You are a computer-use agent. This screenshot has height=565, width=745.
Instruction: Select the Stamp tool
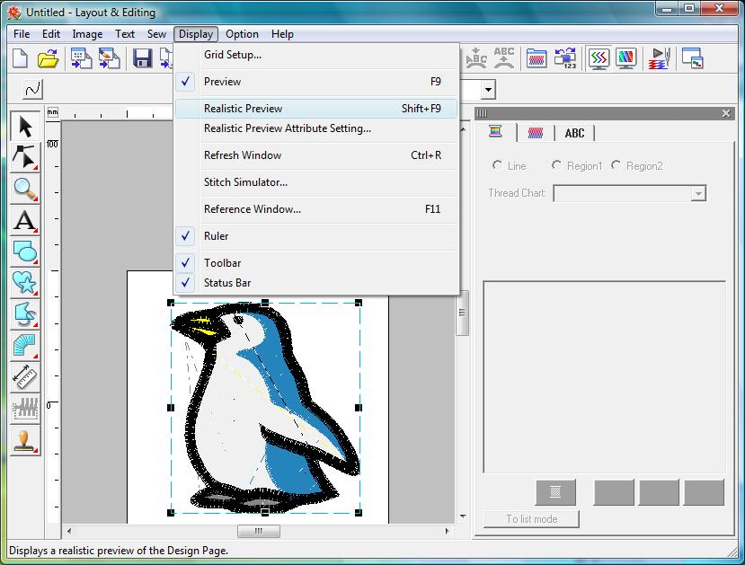(x=24, y=441)
